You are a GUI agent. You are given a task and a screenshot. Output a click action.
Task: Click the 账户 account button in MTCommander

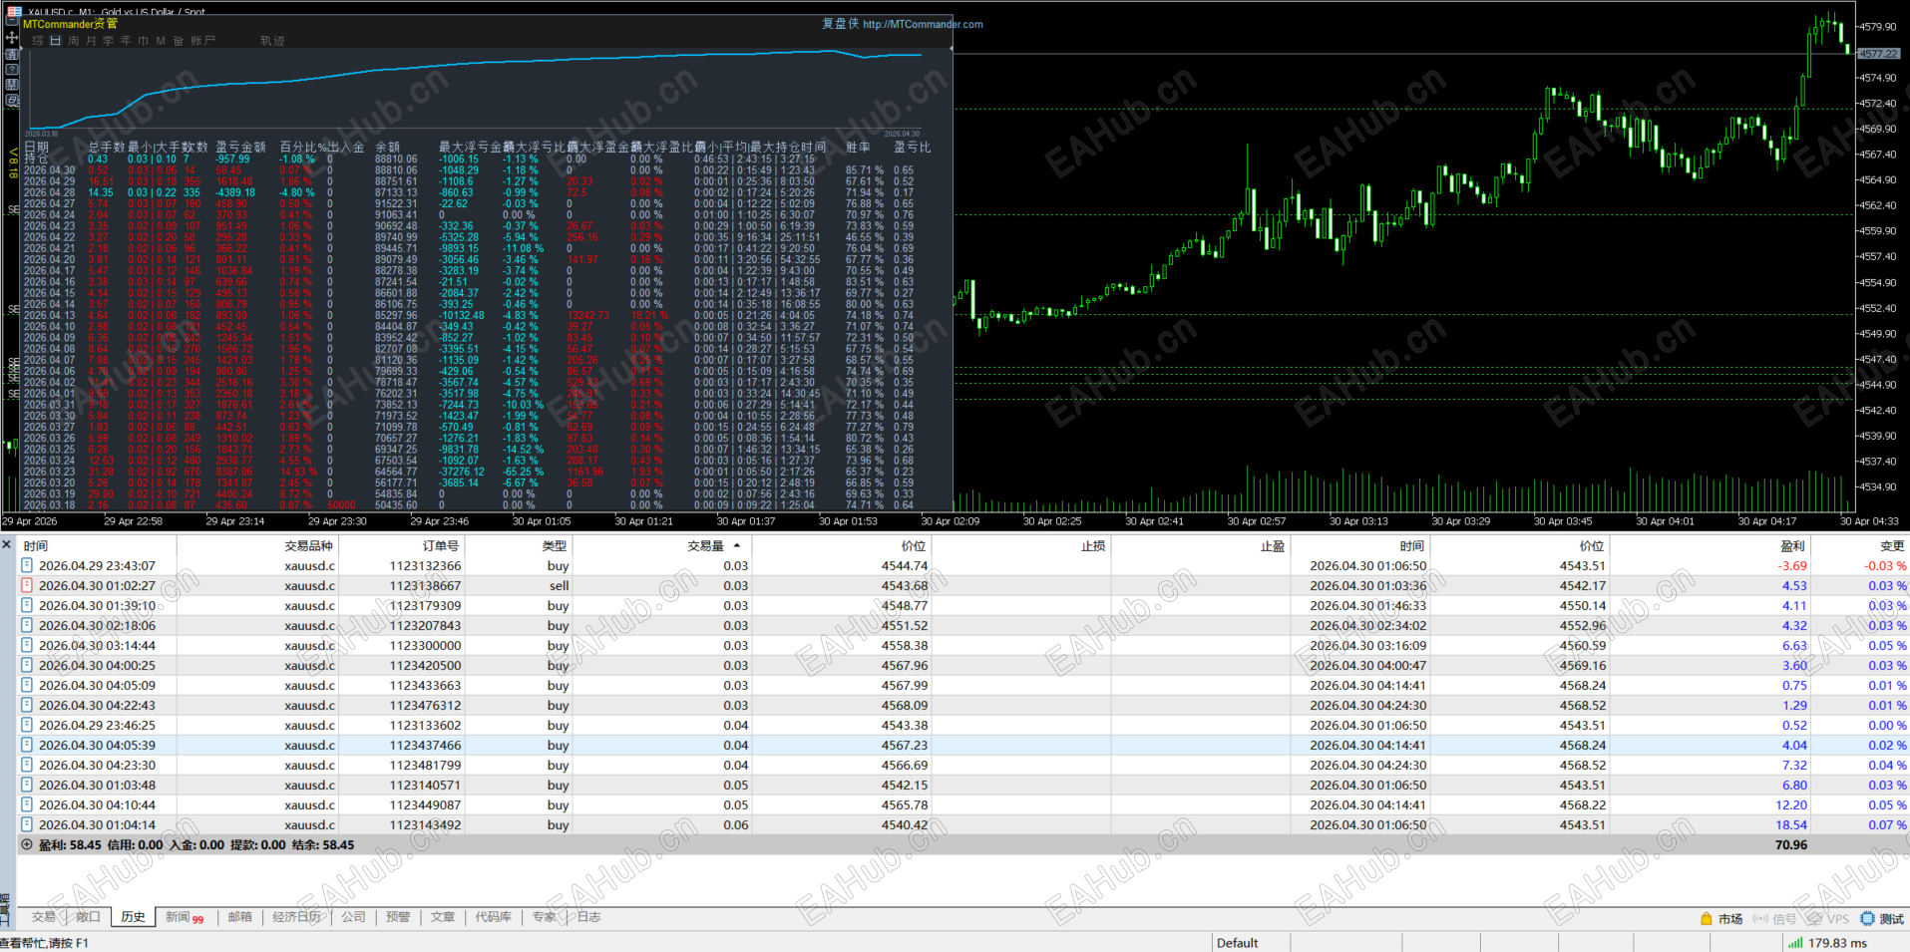pyautogui.click(x=202, y=41)
